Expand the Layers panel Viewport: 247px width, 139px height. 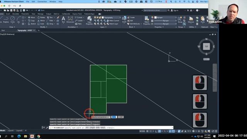(x=103, y=27)
